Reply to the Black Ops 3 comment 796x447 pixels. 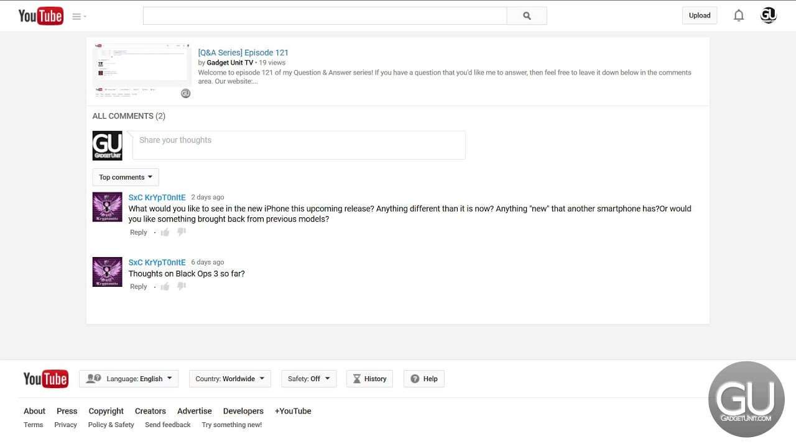coord(139,286)
